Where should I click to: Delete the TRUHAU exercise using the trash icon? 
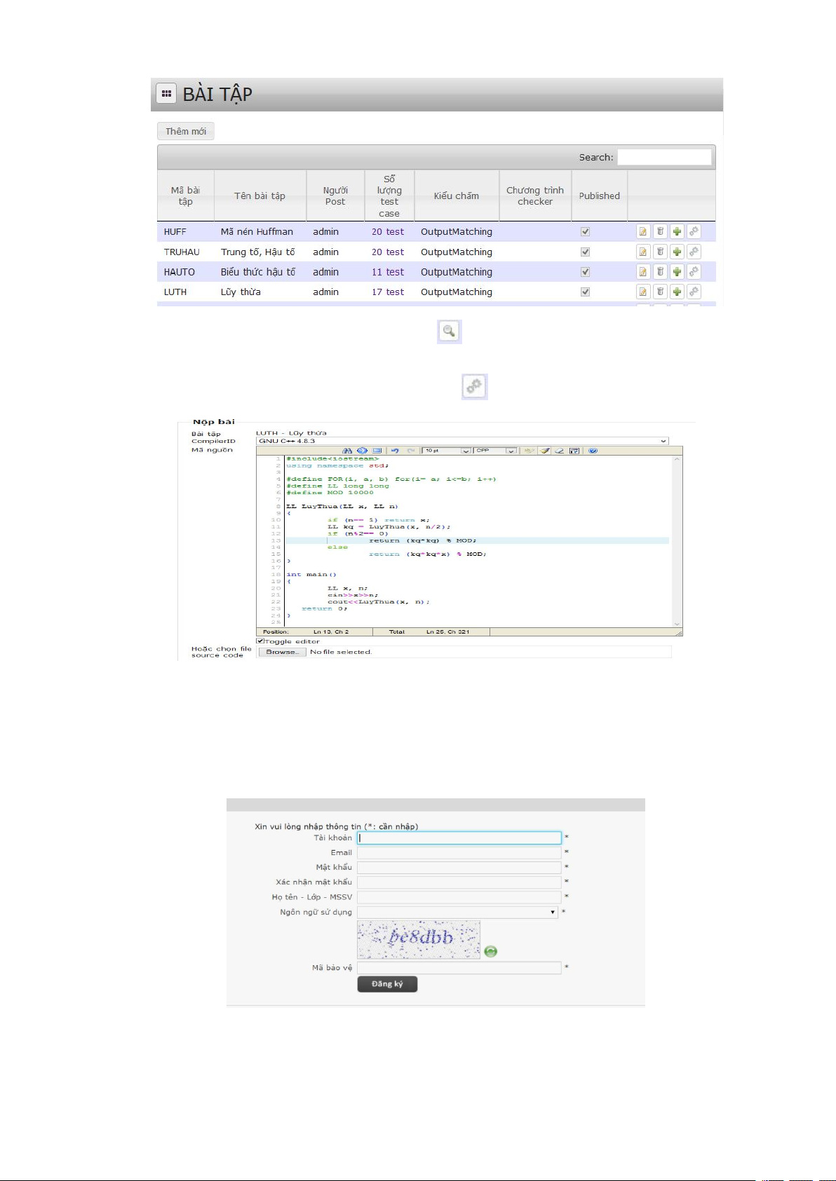pos(660,252)
